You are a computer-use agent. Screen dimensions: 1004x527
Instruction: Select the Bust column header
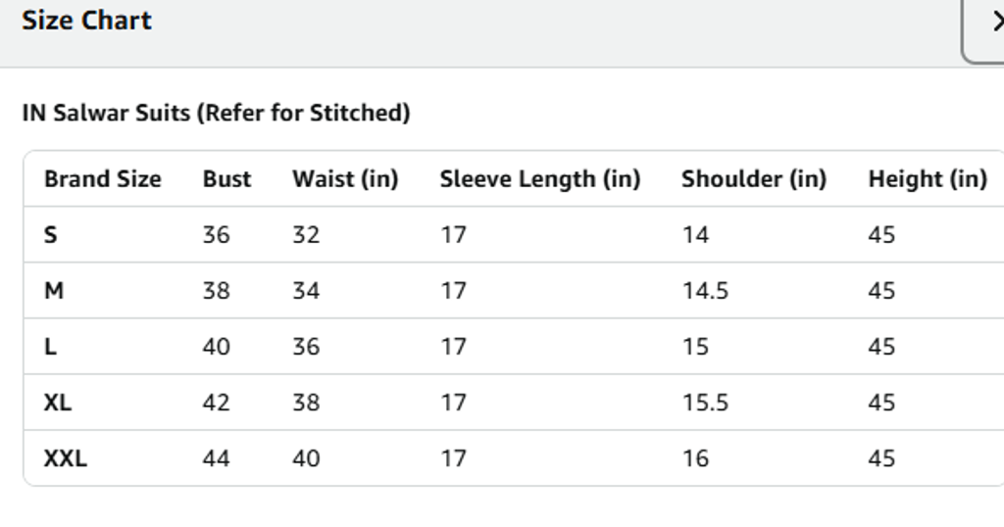click(x=226, y=179)
